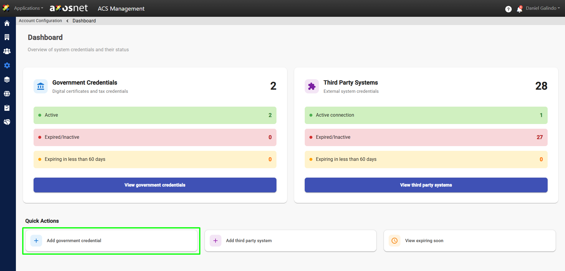The image size is (565, 271).
Task: Check the notifications bell
Action: (x=519, y=9)
